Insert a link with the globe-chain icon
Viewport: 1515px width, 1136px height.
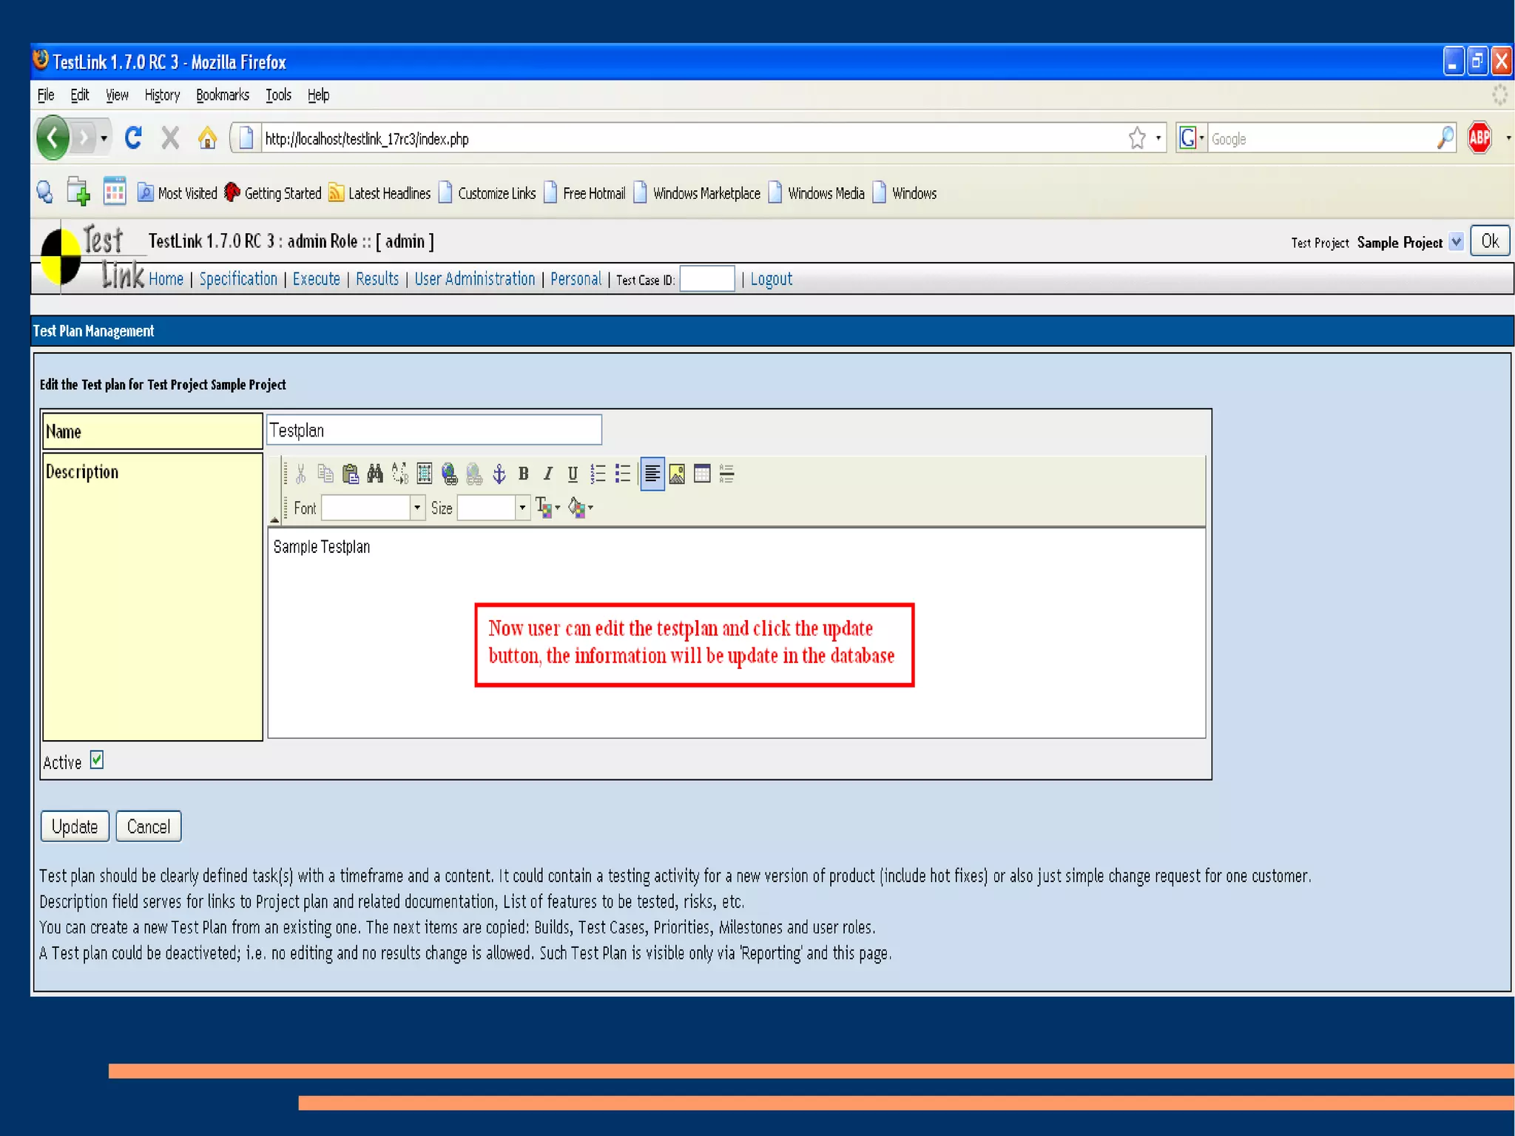coord(449,474)
